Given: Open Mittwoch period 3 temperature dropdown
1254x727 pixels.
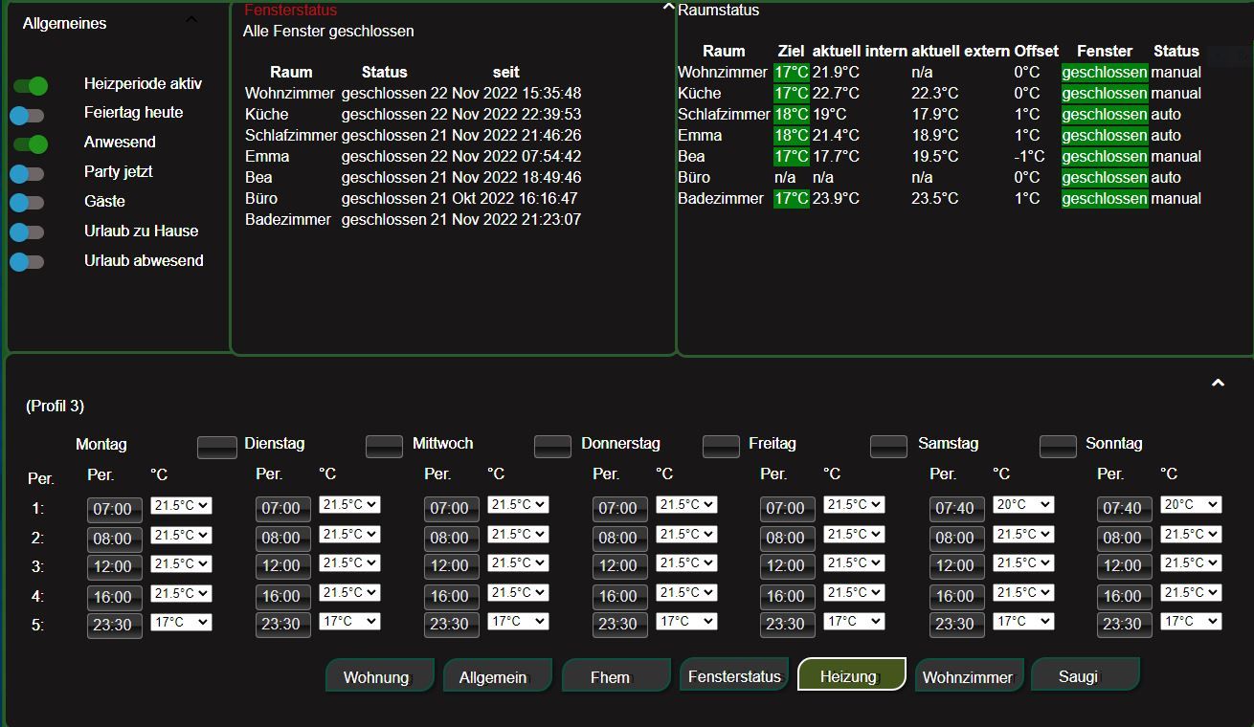Looking at the screenshot, I should click(518, 562).
